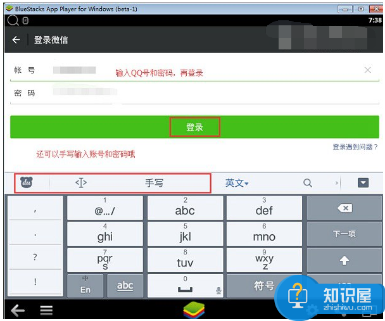Click the Android back arrow in bottom bar
The width and height of the screenshot is (385, 321).
[18, 310]
